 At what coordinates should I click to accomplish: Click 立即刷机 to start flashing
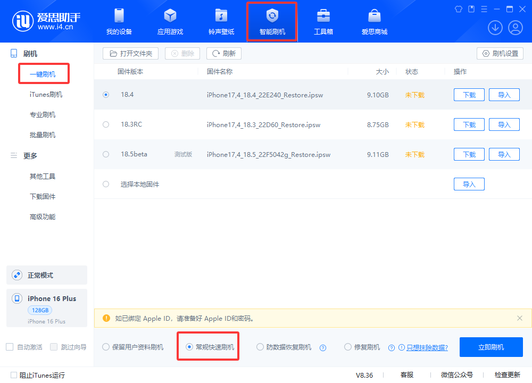point(491,346)
